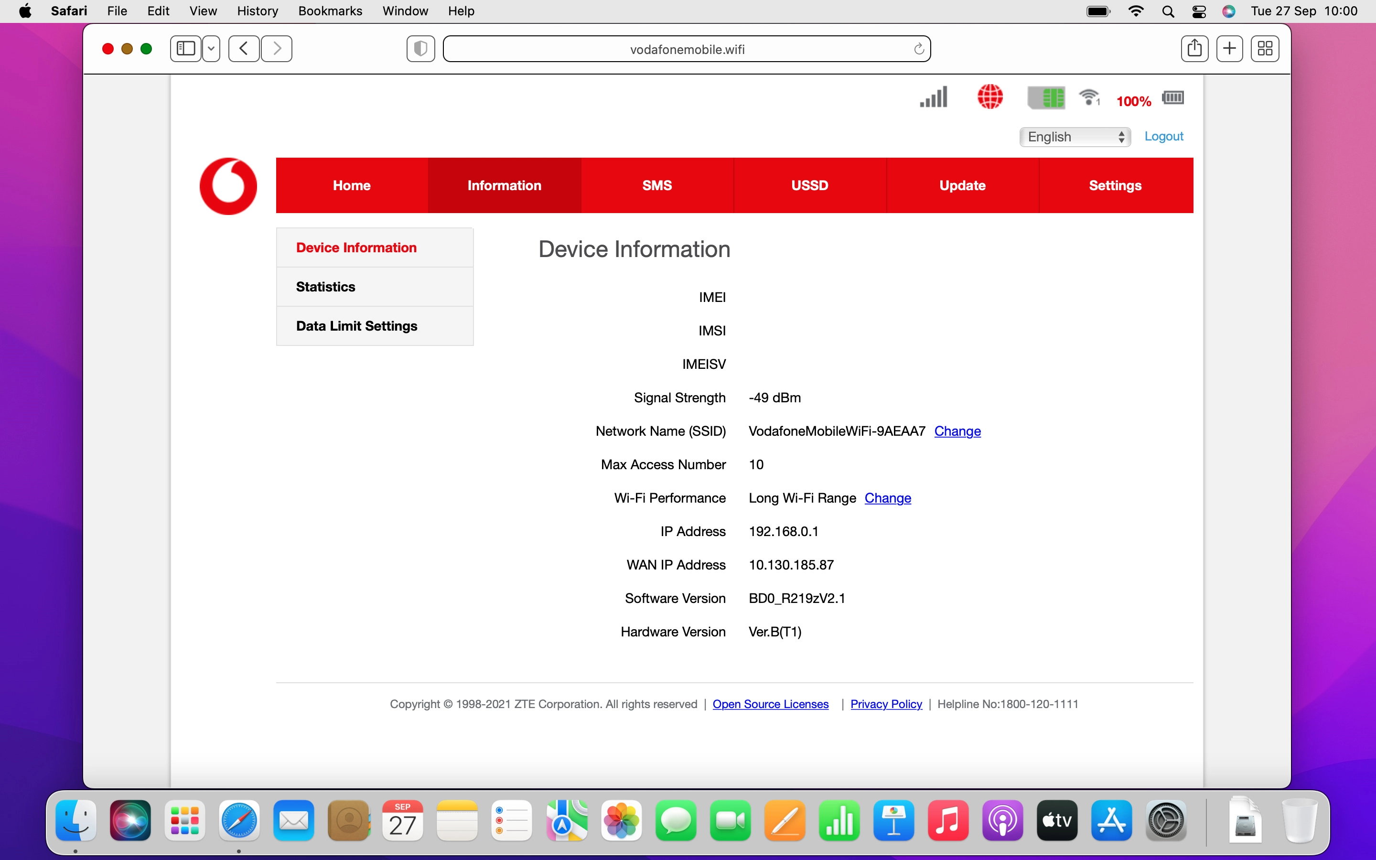Open the English language dropdown
The height and width of the screenshot is (860, 1376).
tap(1075, 137)
